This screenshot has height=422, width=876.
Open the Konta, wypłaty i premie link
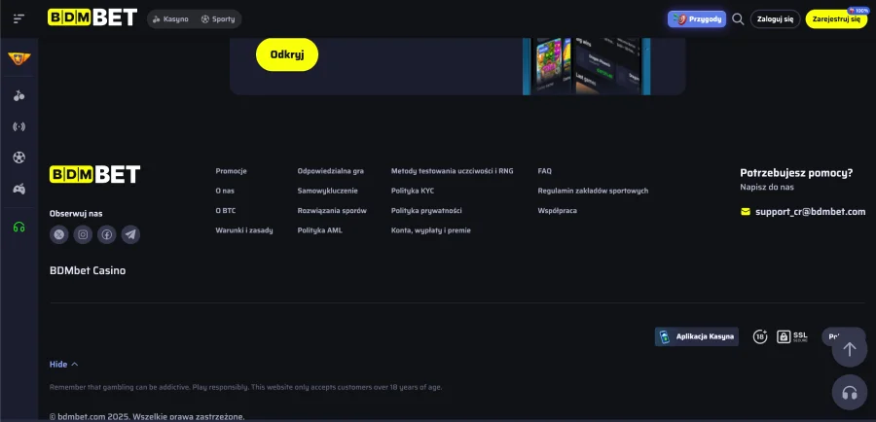point(431,230)
